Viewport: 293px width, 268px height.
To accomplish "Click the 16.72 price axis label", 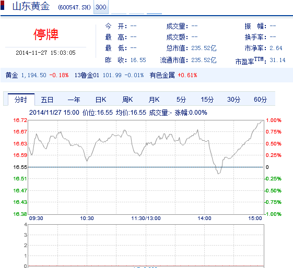I will [20, 120].
